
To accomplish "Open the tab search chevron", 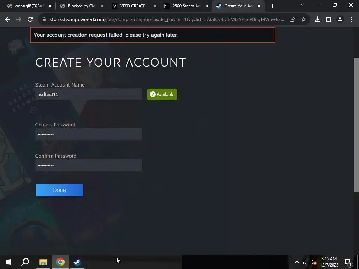I will [303, 5].
